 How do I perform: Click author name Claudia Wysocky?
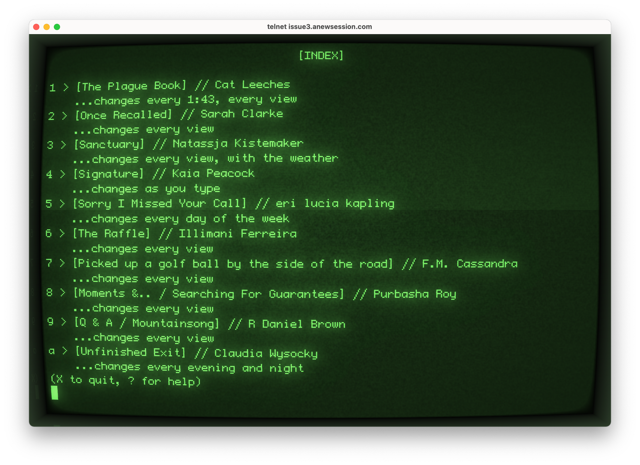pyautogui.click(x=266, y=353)
